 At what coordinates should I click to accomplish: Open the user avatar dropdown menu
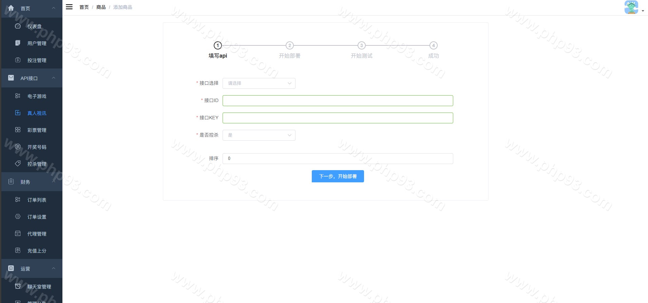[x=633, y=7]
